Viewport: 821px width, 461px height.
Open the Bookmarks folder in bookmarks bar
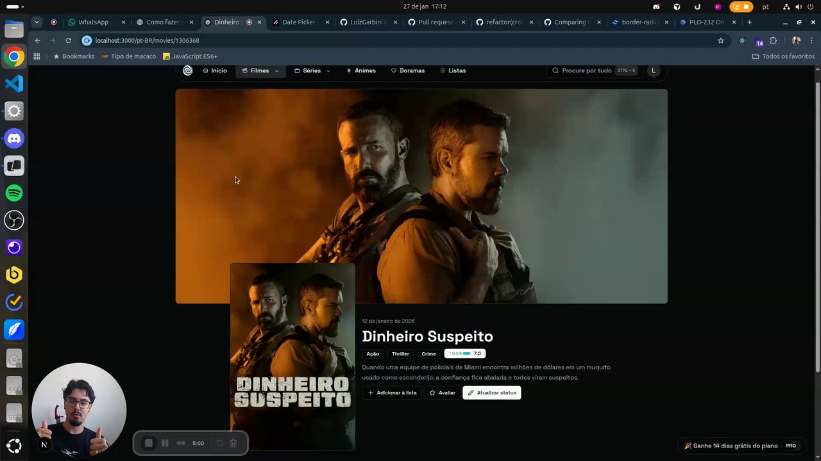74,56
